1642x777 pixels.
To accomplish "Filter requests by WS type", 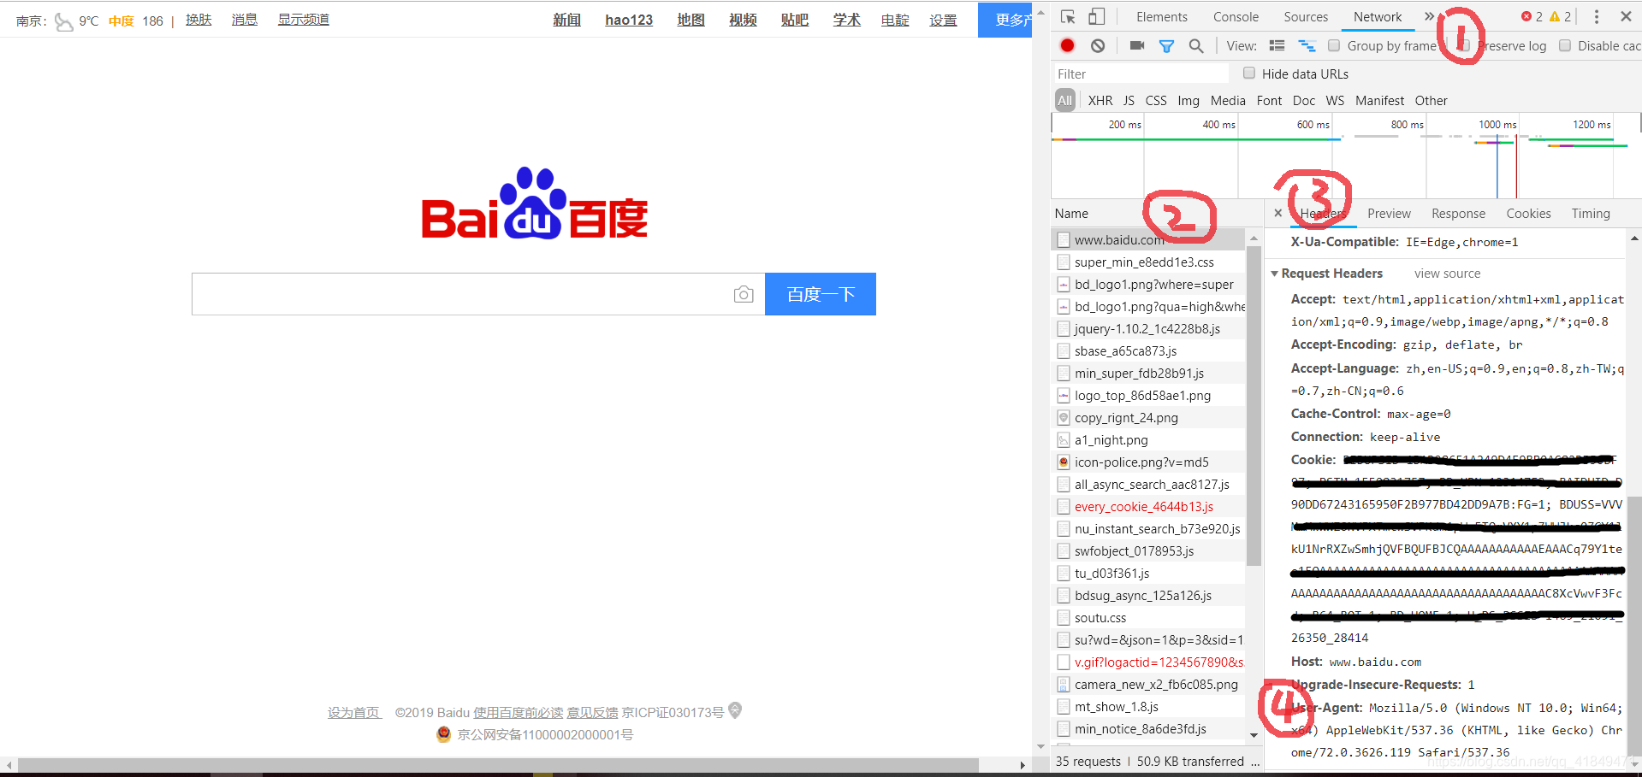I will coord(1335,100).
